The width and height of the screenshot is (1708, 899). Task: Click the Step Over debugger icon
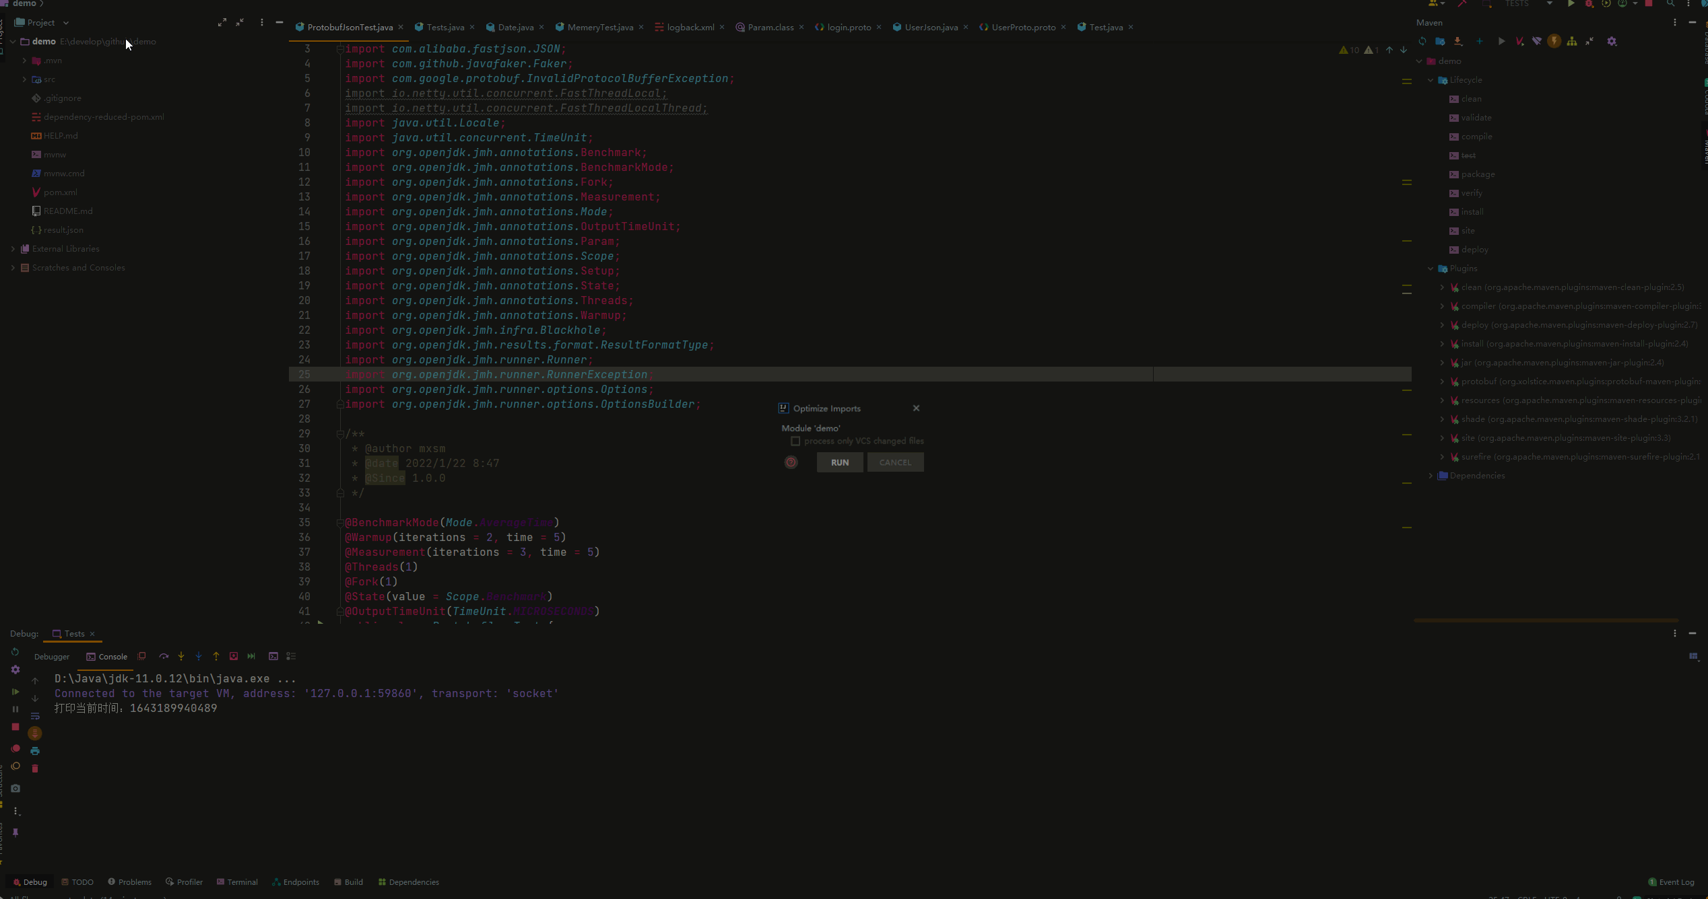coord(164,657)
